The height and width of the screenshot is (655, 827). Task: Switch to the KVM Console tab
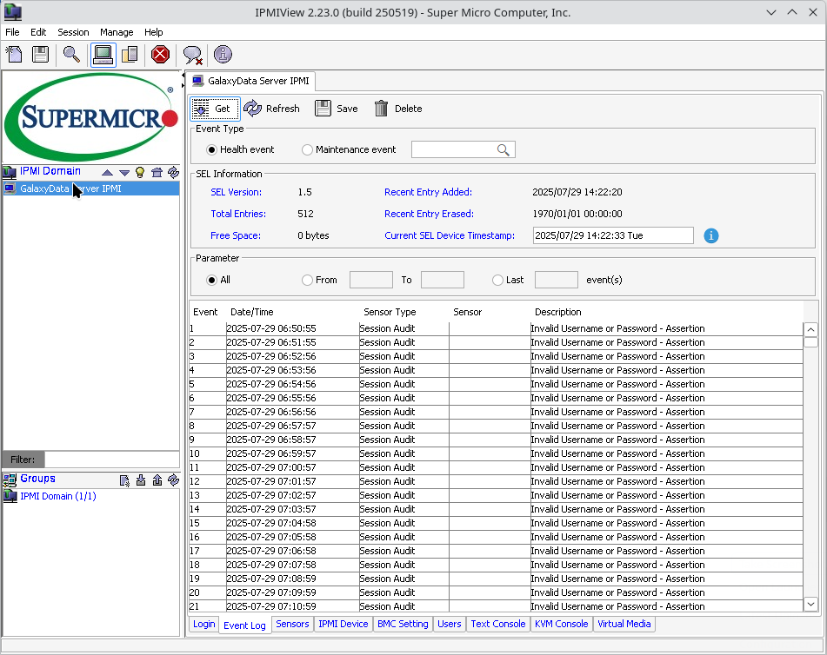[561, 624]
